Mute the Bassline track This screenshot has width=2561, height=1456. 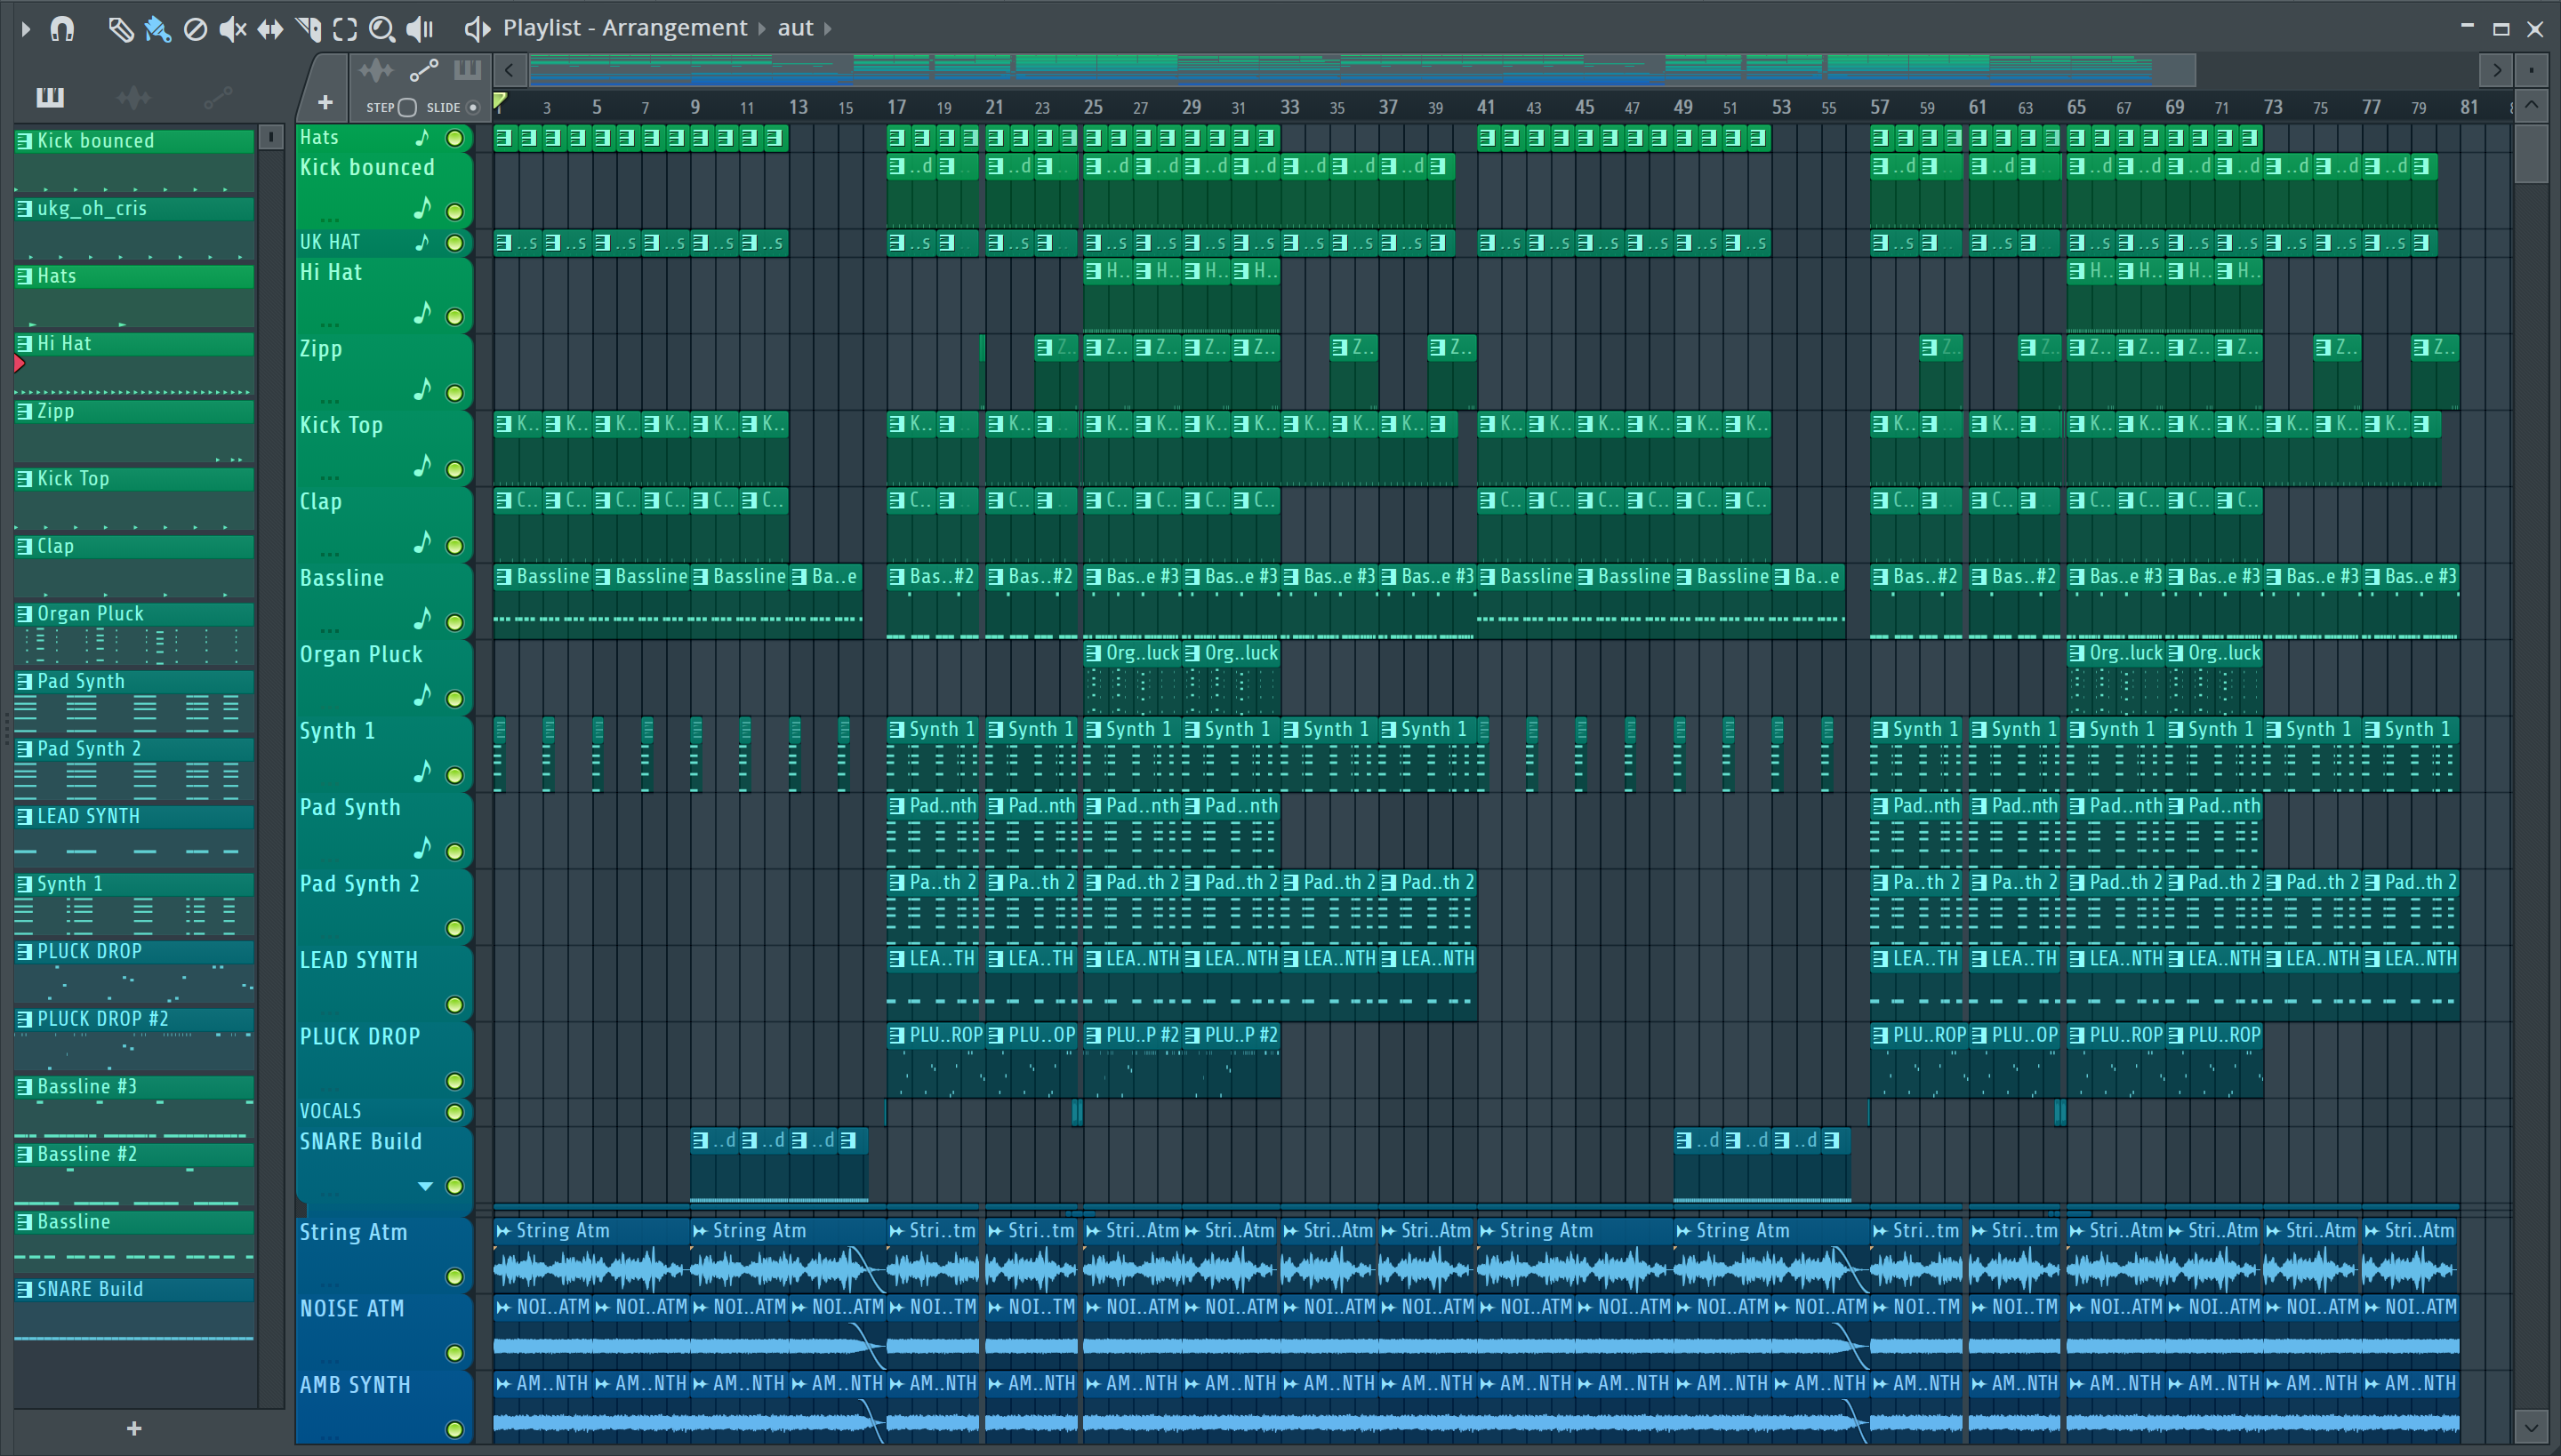pos(454,622)
